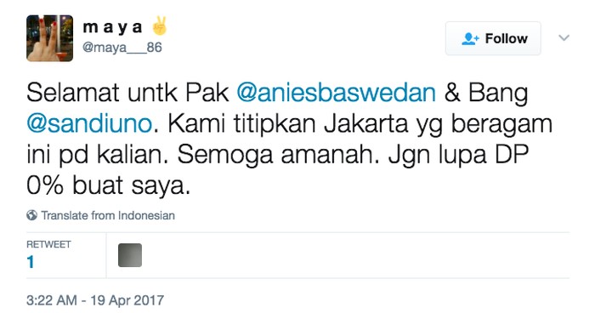Image resolution: width=595 pixels, height=313 pixels.
Task: Click the "Selamat untk Pak" opening text
Action: (x=127, y=93)
